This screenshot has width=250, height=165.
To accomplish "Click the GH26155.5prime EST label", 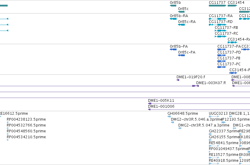I will [x=224, y=137].
